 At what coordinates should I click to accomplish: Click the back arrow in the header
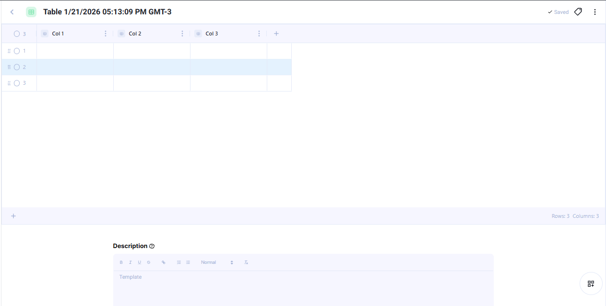coord(12,12)
